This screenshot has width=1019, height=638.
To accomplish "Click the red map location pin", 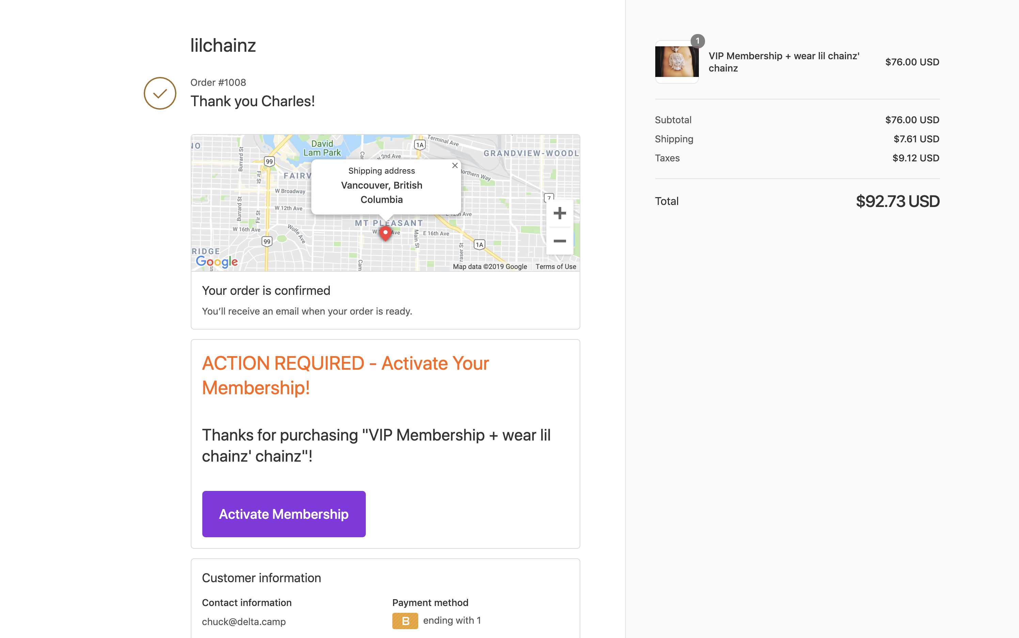I will (386, 233).
